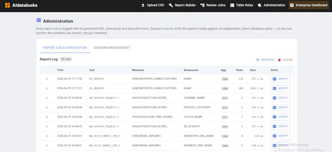This screenshot has height=152, width=332.
Task: Click the Measures column header
Action: click(x=138, y=70)
